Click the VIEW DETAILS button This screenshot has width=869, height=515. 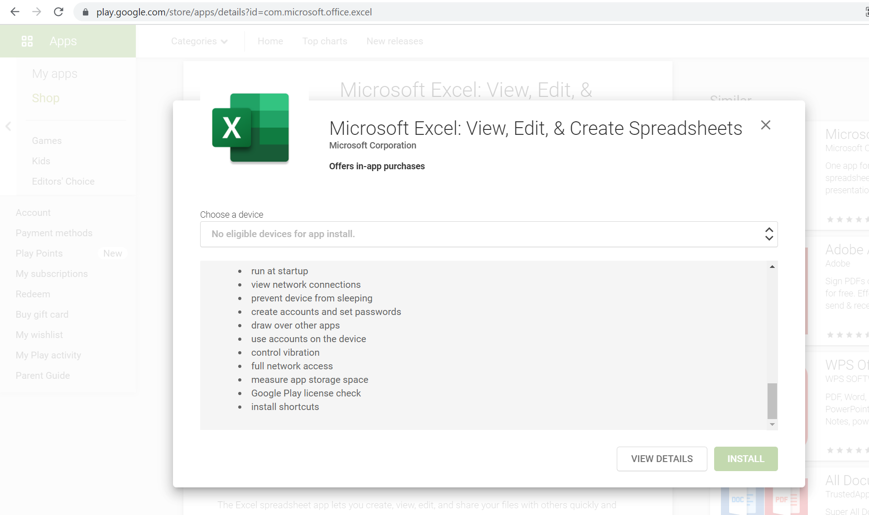[x=662, y=458]
